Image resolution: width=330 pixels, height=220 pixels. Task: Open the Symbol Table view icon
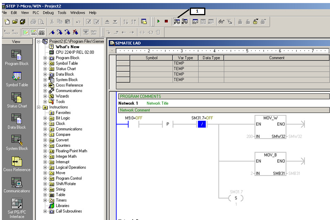coord(17,76)
